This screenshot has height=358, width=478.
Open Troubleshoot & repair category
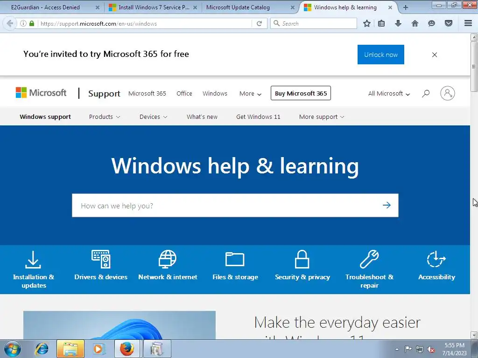coord(369,270)
